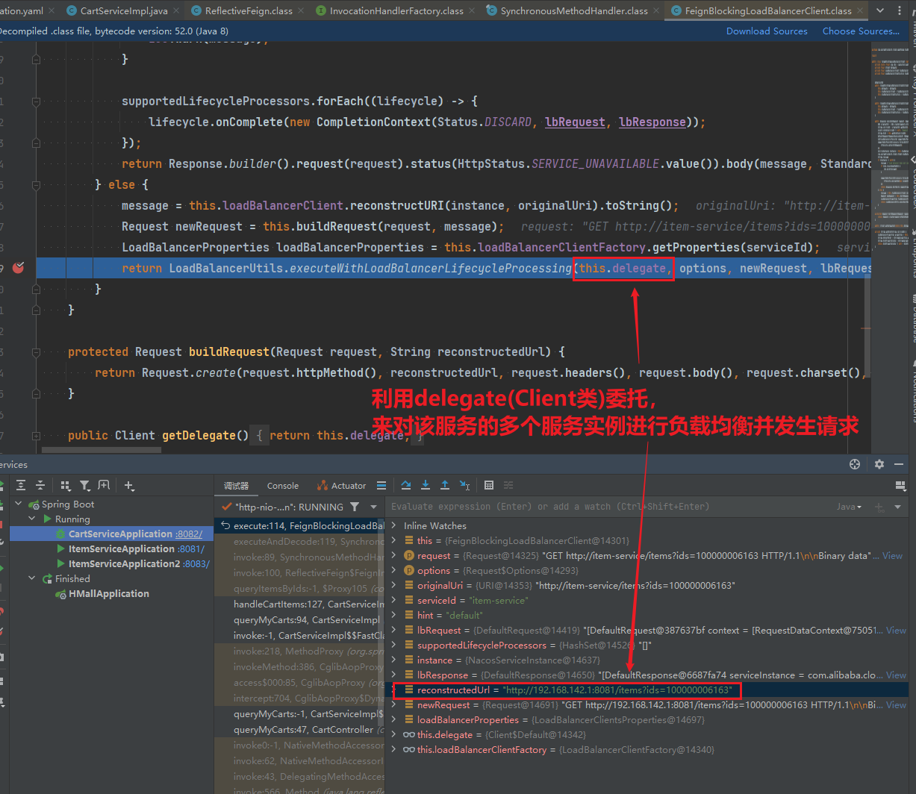Click the Step Into arrow icon
This screenshot has width=916, height=794.
pyautogui.click(x=426, y=485)
